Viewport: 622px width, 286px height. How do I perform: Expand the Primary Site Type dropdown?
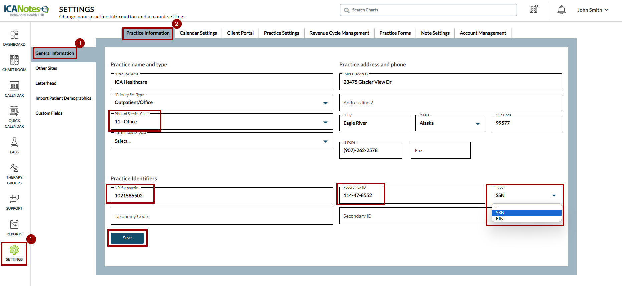[x=325, y=103]
